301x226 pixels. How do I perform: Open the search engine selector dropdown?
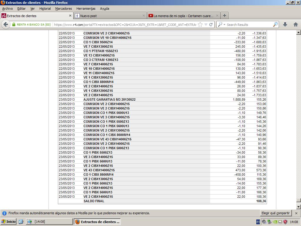[221, 25]
